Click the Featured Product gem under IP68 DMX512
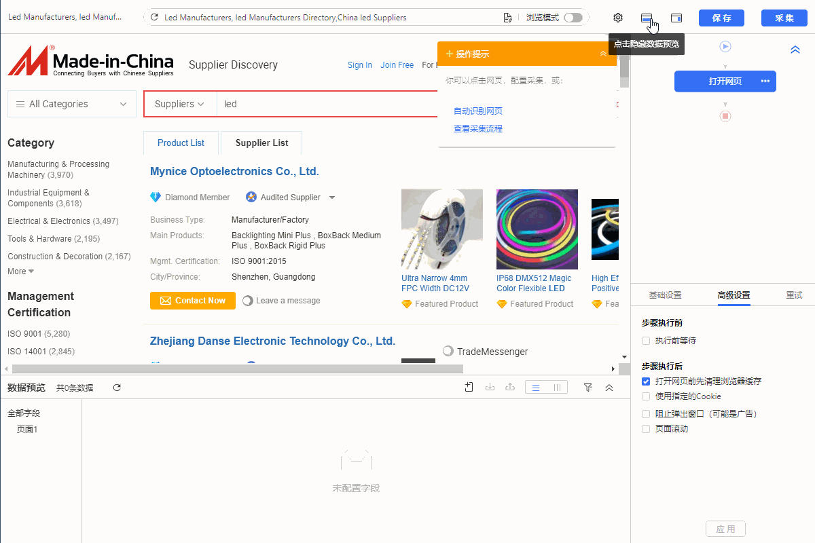 click(502, 304)
